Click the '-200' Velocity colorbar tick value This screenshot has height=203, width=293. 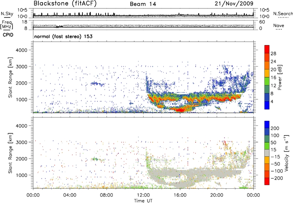pyautogui.click(x=277, y=178)
